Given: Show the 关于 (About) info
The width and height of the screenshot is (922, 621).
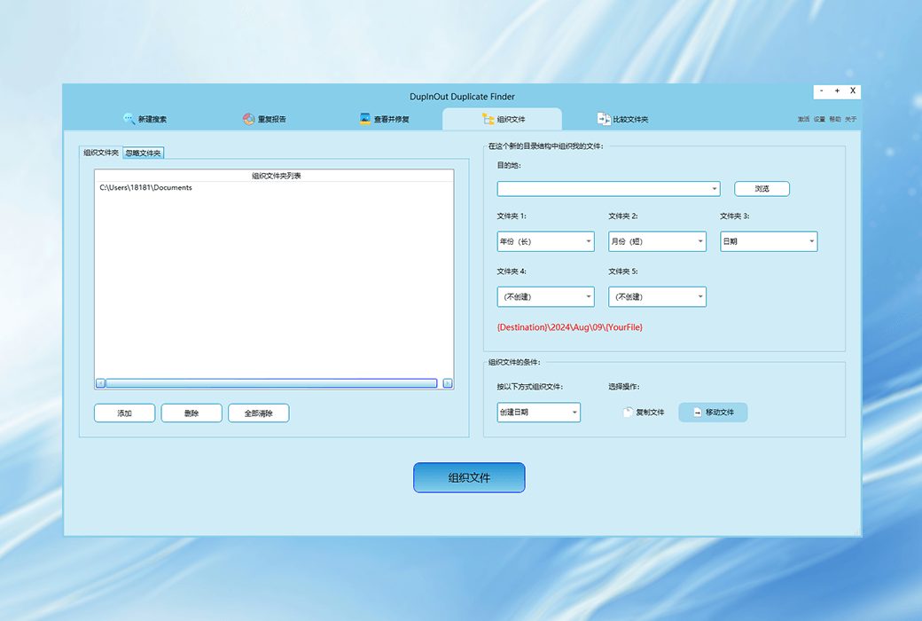Looking at the screenshot, I should (x=851, y=120).
